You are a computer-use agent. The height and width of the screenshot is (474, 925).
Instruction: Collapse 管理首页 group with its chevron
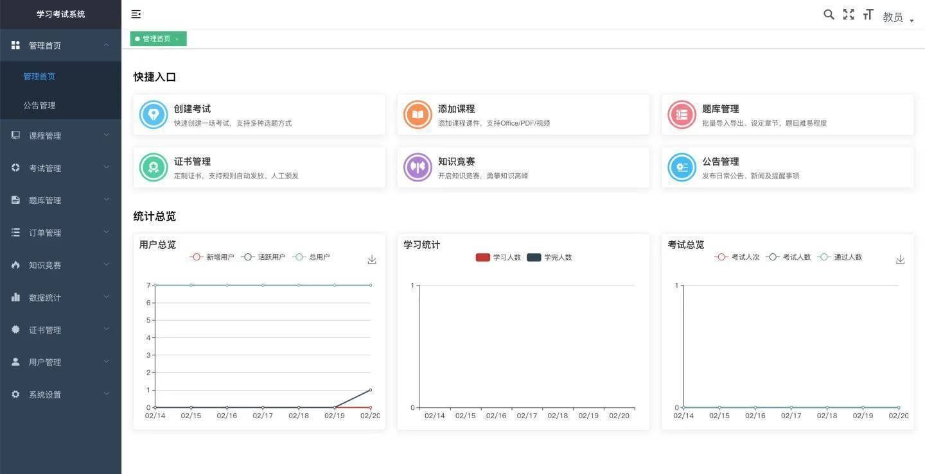(107, 45)
